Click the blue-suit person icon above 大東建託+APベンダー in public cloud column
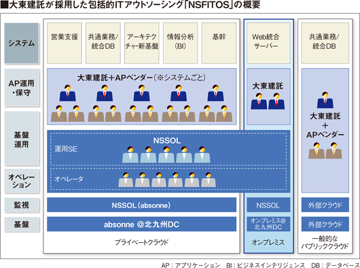 [325, 100]
